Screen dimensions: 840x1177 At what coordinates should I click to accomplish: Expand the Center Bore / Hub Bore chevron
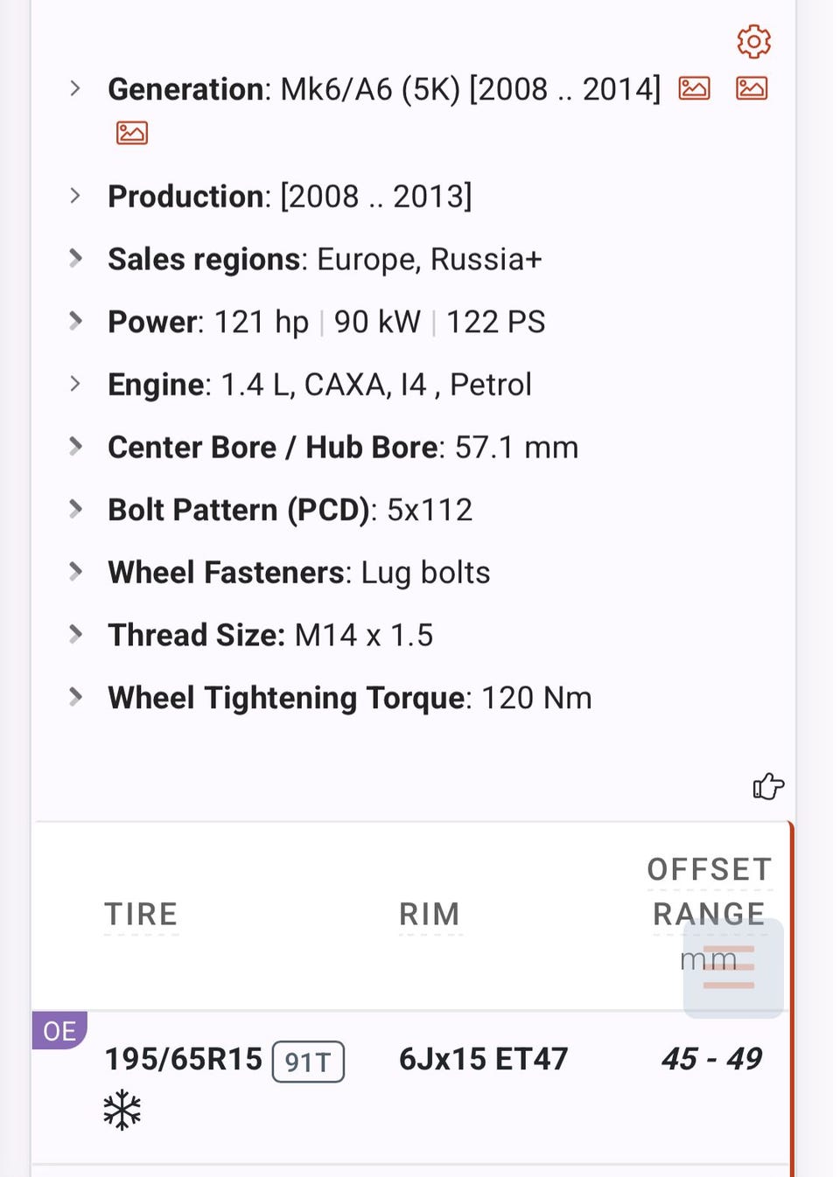pos(76,447)
